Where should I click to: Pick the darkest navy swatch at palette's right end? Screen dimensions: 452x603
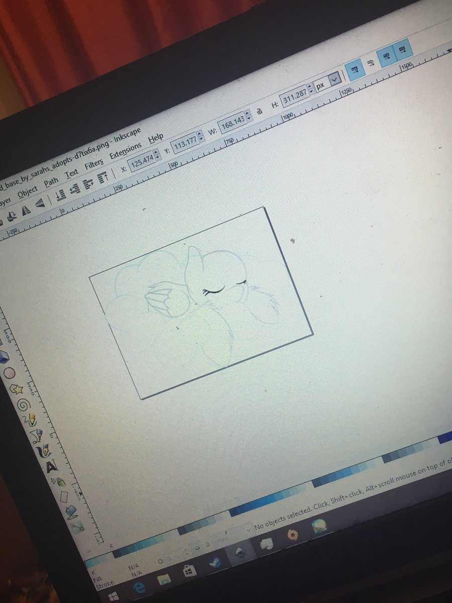pyautogui.click(x=445, y=437)
